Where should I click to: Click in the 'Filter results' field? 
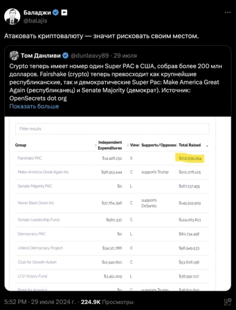click(112, 129)
